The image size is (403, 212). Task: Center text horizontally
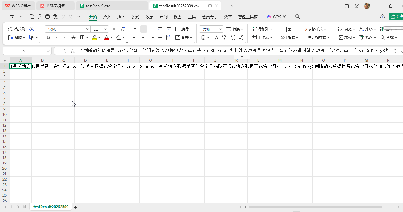pos(144,37)
